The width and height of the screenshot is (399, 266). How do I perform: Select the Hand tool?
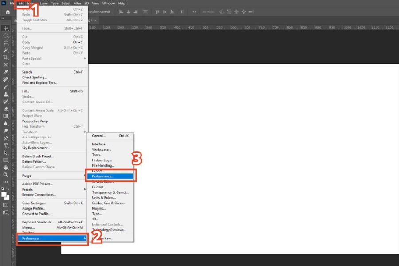tap(6, 167)
